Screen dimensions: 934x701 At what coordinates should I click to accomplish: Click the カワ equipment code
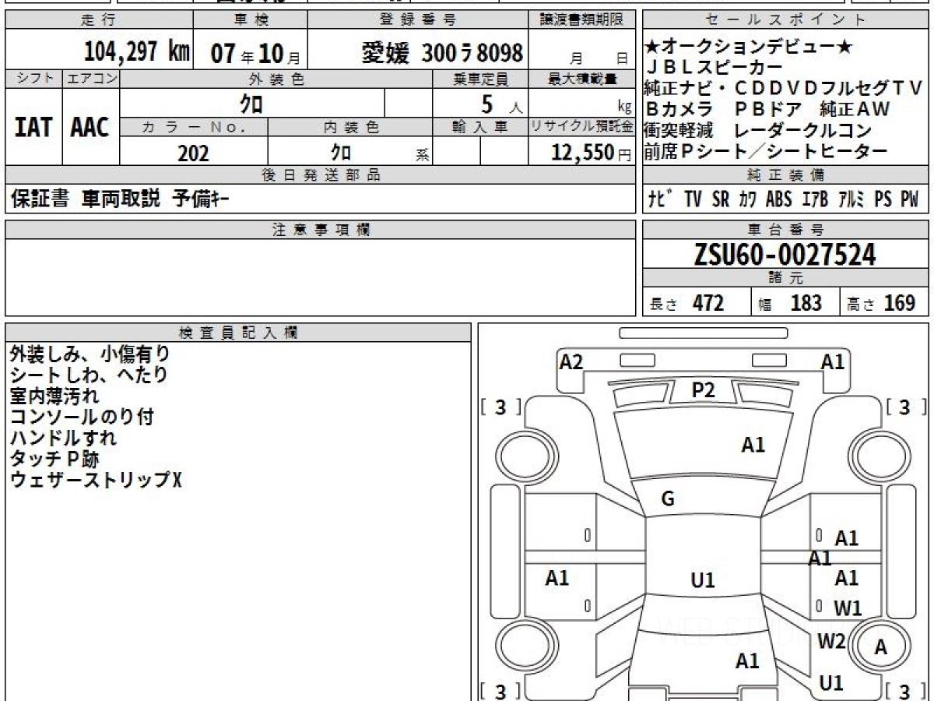click(747, 199)
